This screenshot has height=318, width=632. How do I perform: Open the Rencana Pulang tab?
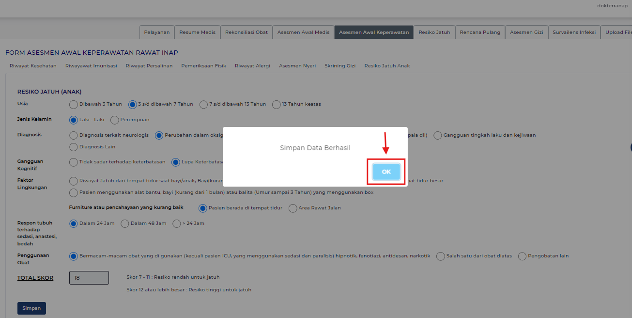tap(480, 32)
